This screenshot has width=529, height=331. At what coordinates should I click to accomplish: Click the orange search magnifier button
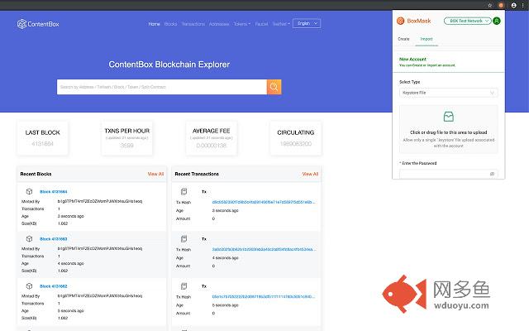(274, 87)
